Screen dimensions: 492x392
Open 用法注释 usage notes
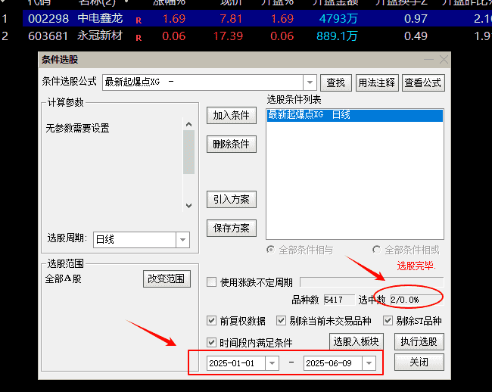tap(376, 82)
